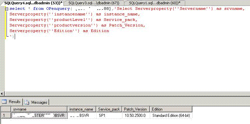This screenshot has width=250, height=124.
Task: Click the Messages tab icon
Action: [27, 102]
